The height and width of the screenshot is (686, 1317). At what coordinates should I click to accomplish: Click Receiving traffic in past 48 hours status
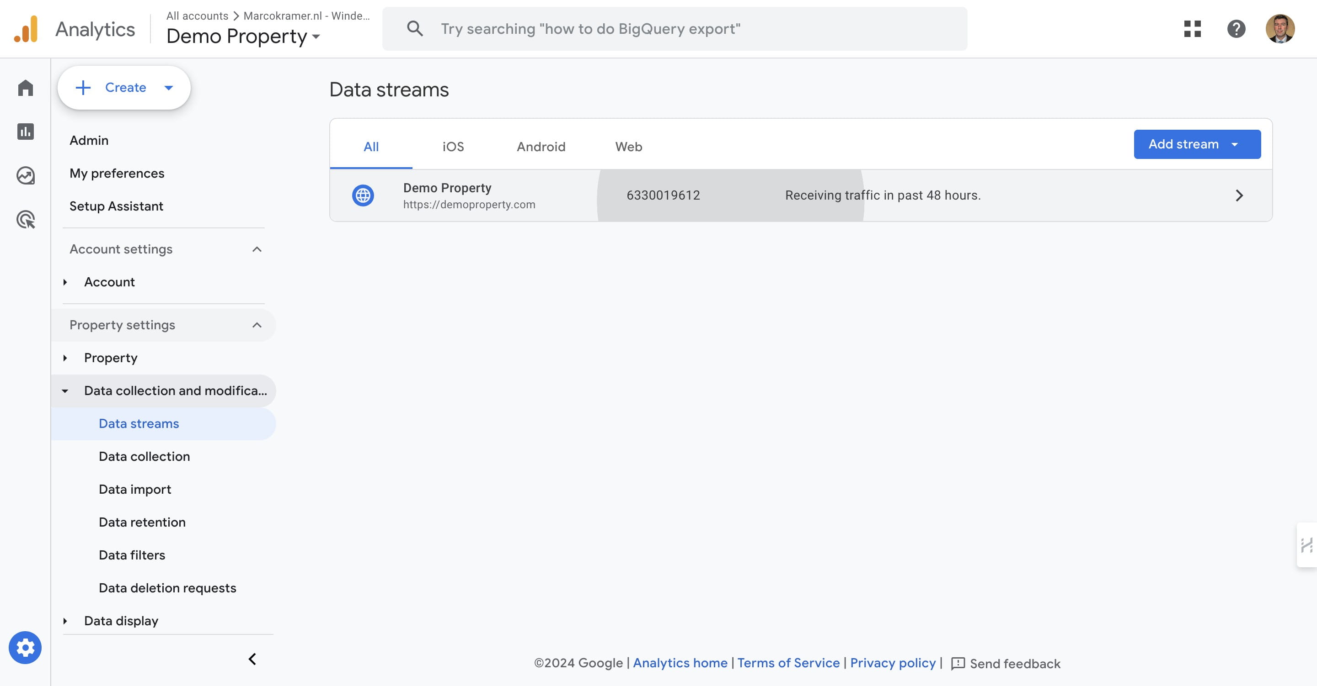(883, 195)
